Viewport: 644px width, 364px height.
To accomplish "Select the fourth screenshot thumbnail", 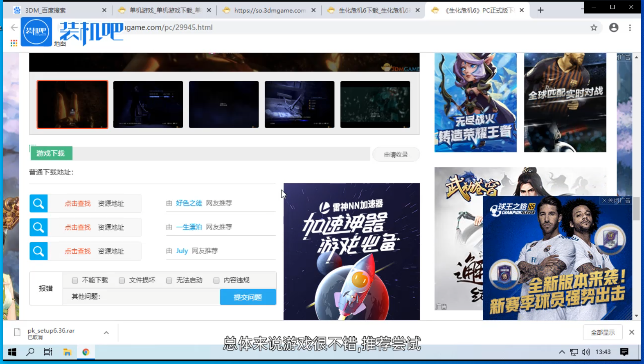I will point(299,105).
